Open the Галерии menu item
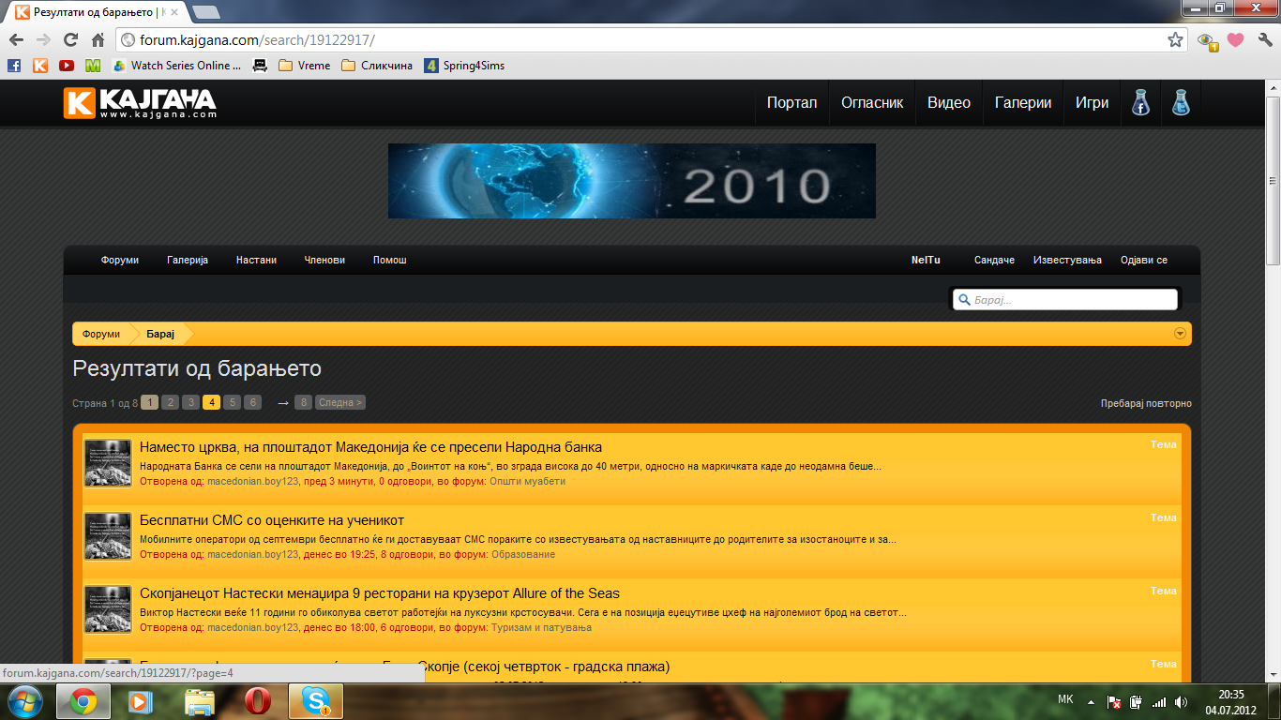Viewport: 1281px width, 720px height. (1023, 103)
